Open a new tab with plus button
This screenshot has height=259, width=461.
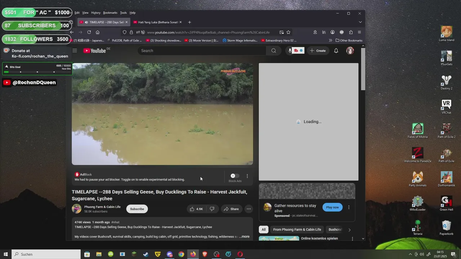coord(189,22)
